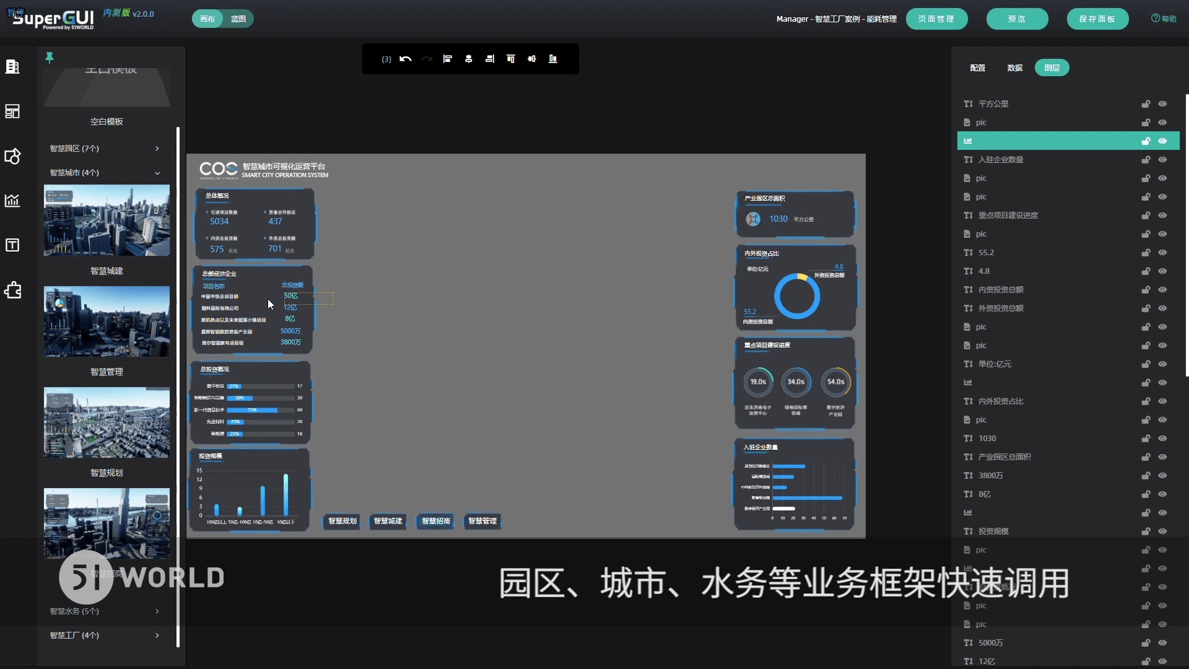Toggle lock on 投资规模 layer
This screenshot has width=1189, height=669.
[x=1146, y=531]
